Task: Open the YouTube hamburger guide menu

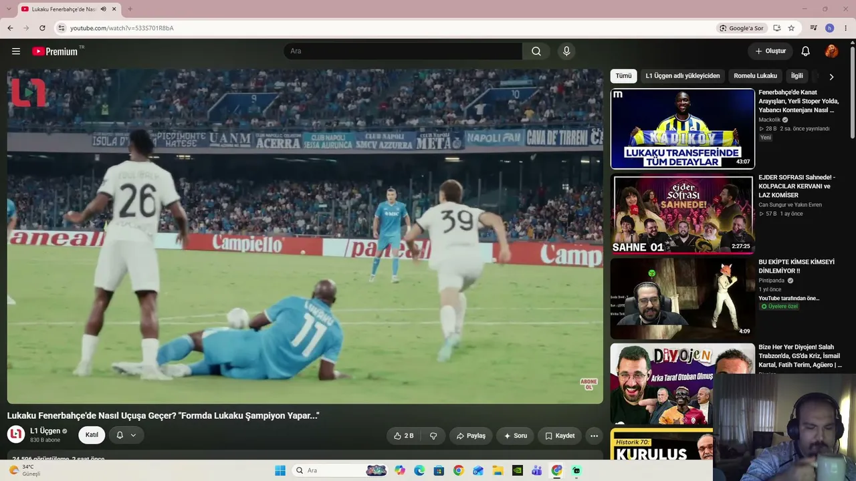Action: [x=16, y=51]
